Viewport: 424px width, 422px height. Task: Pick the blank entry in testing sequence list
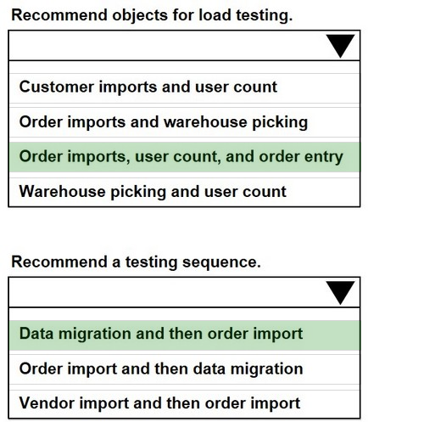(184, 314)
